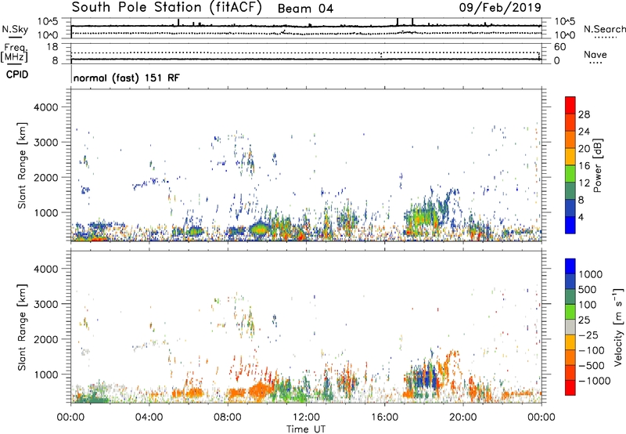This screenshot has height=434, width=626.
Task: Click the blue velocity echo patch near 18:00
Action: [x=426, y=379]
